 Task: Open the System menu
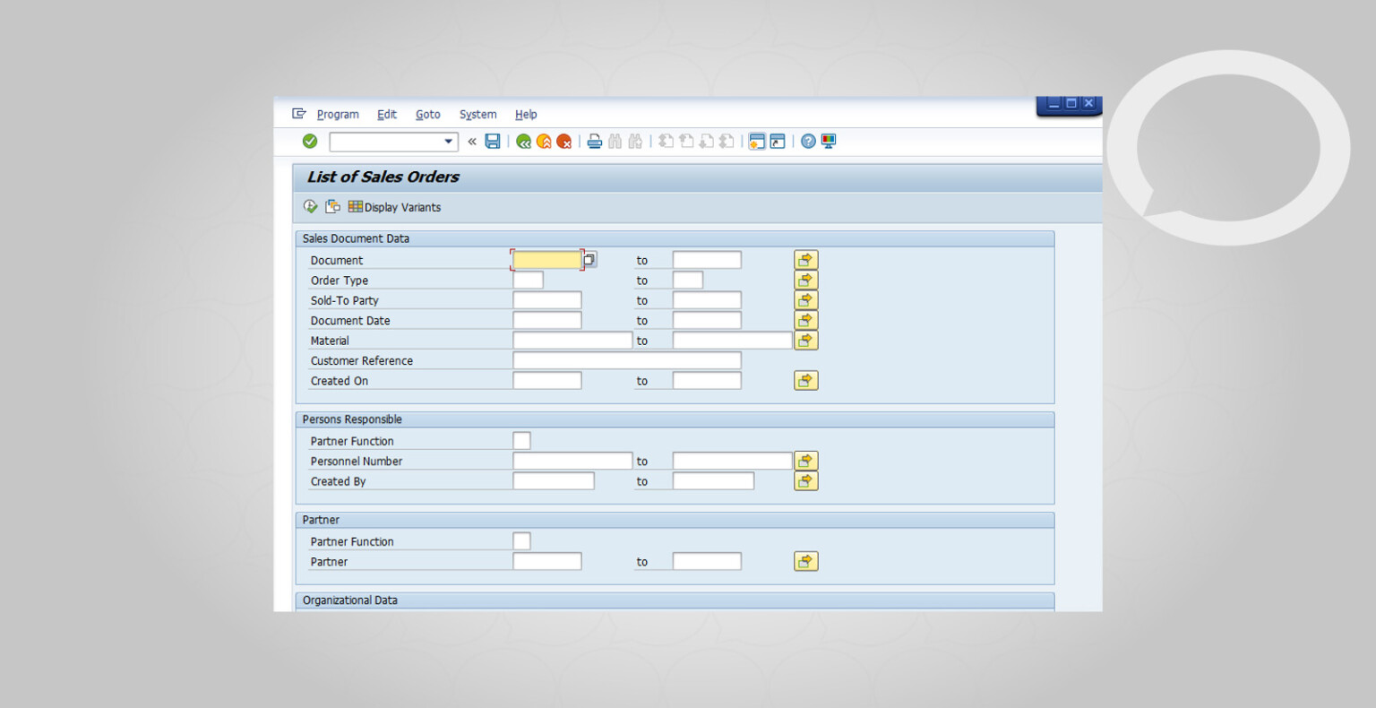point(477,114)
